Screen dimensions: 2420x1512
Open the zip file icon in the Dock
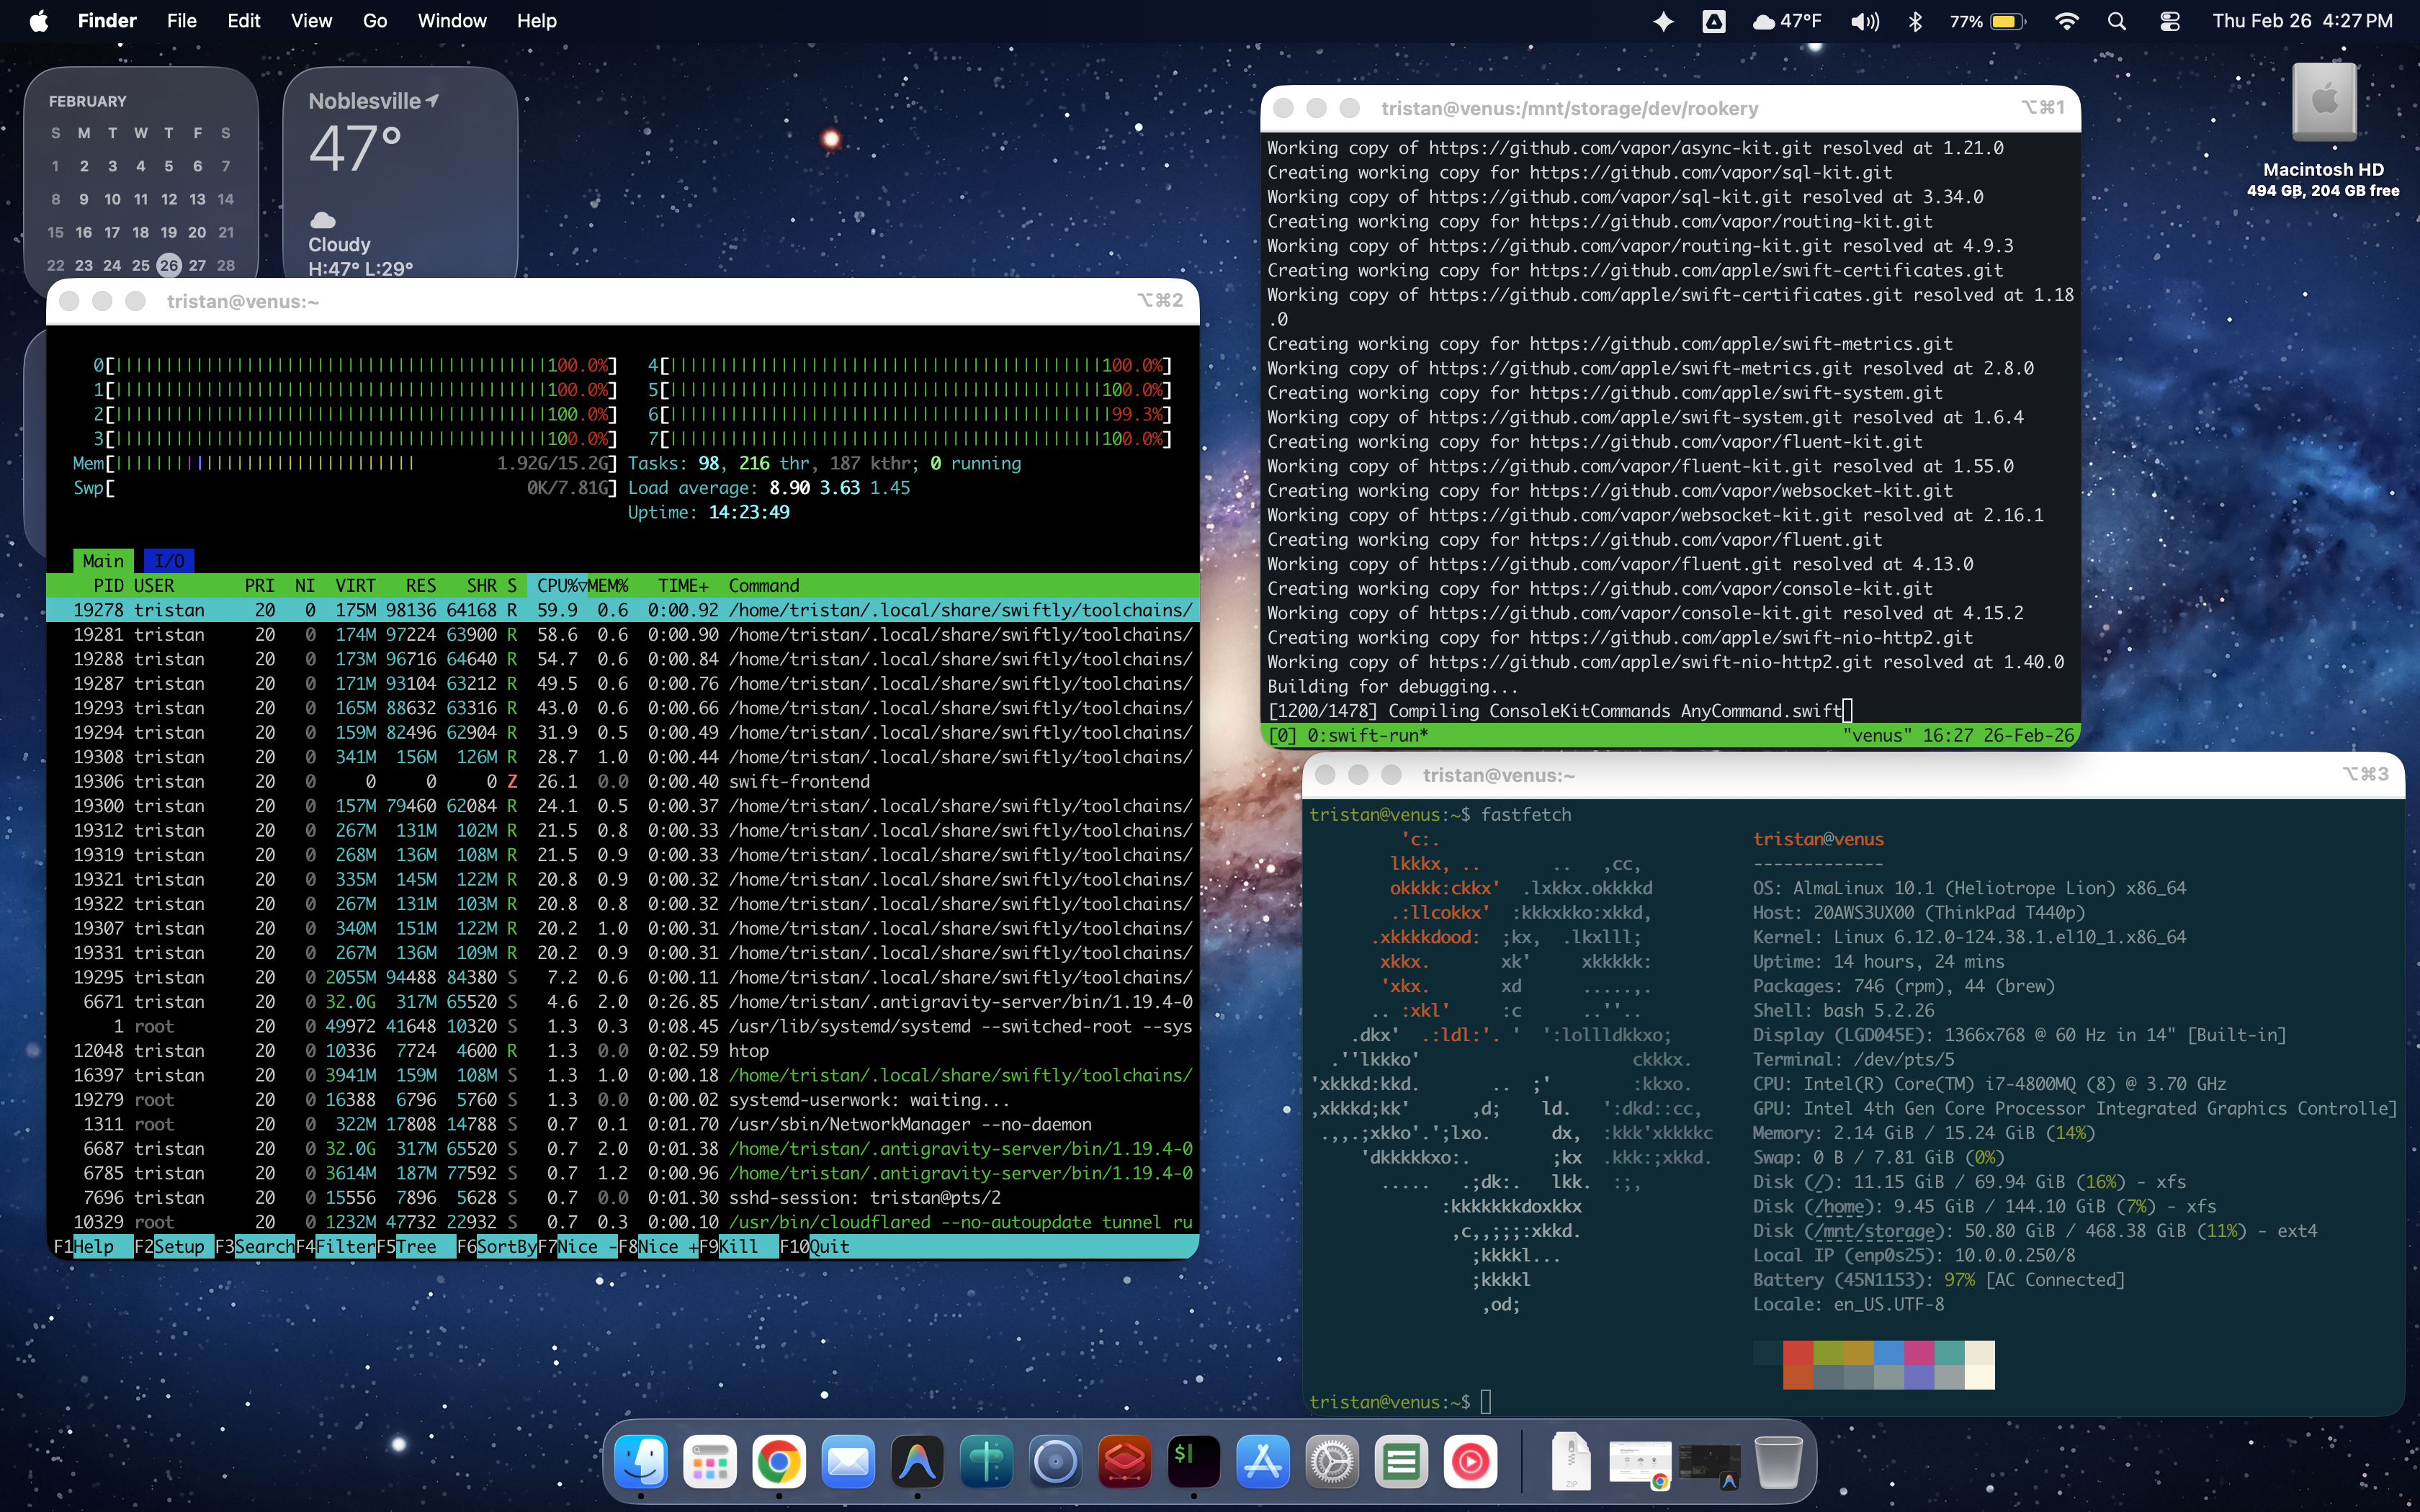[x=1570, y=1461]
